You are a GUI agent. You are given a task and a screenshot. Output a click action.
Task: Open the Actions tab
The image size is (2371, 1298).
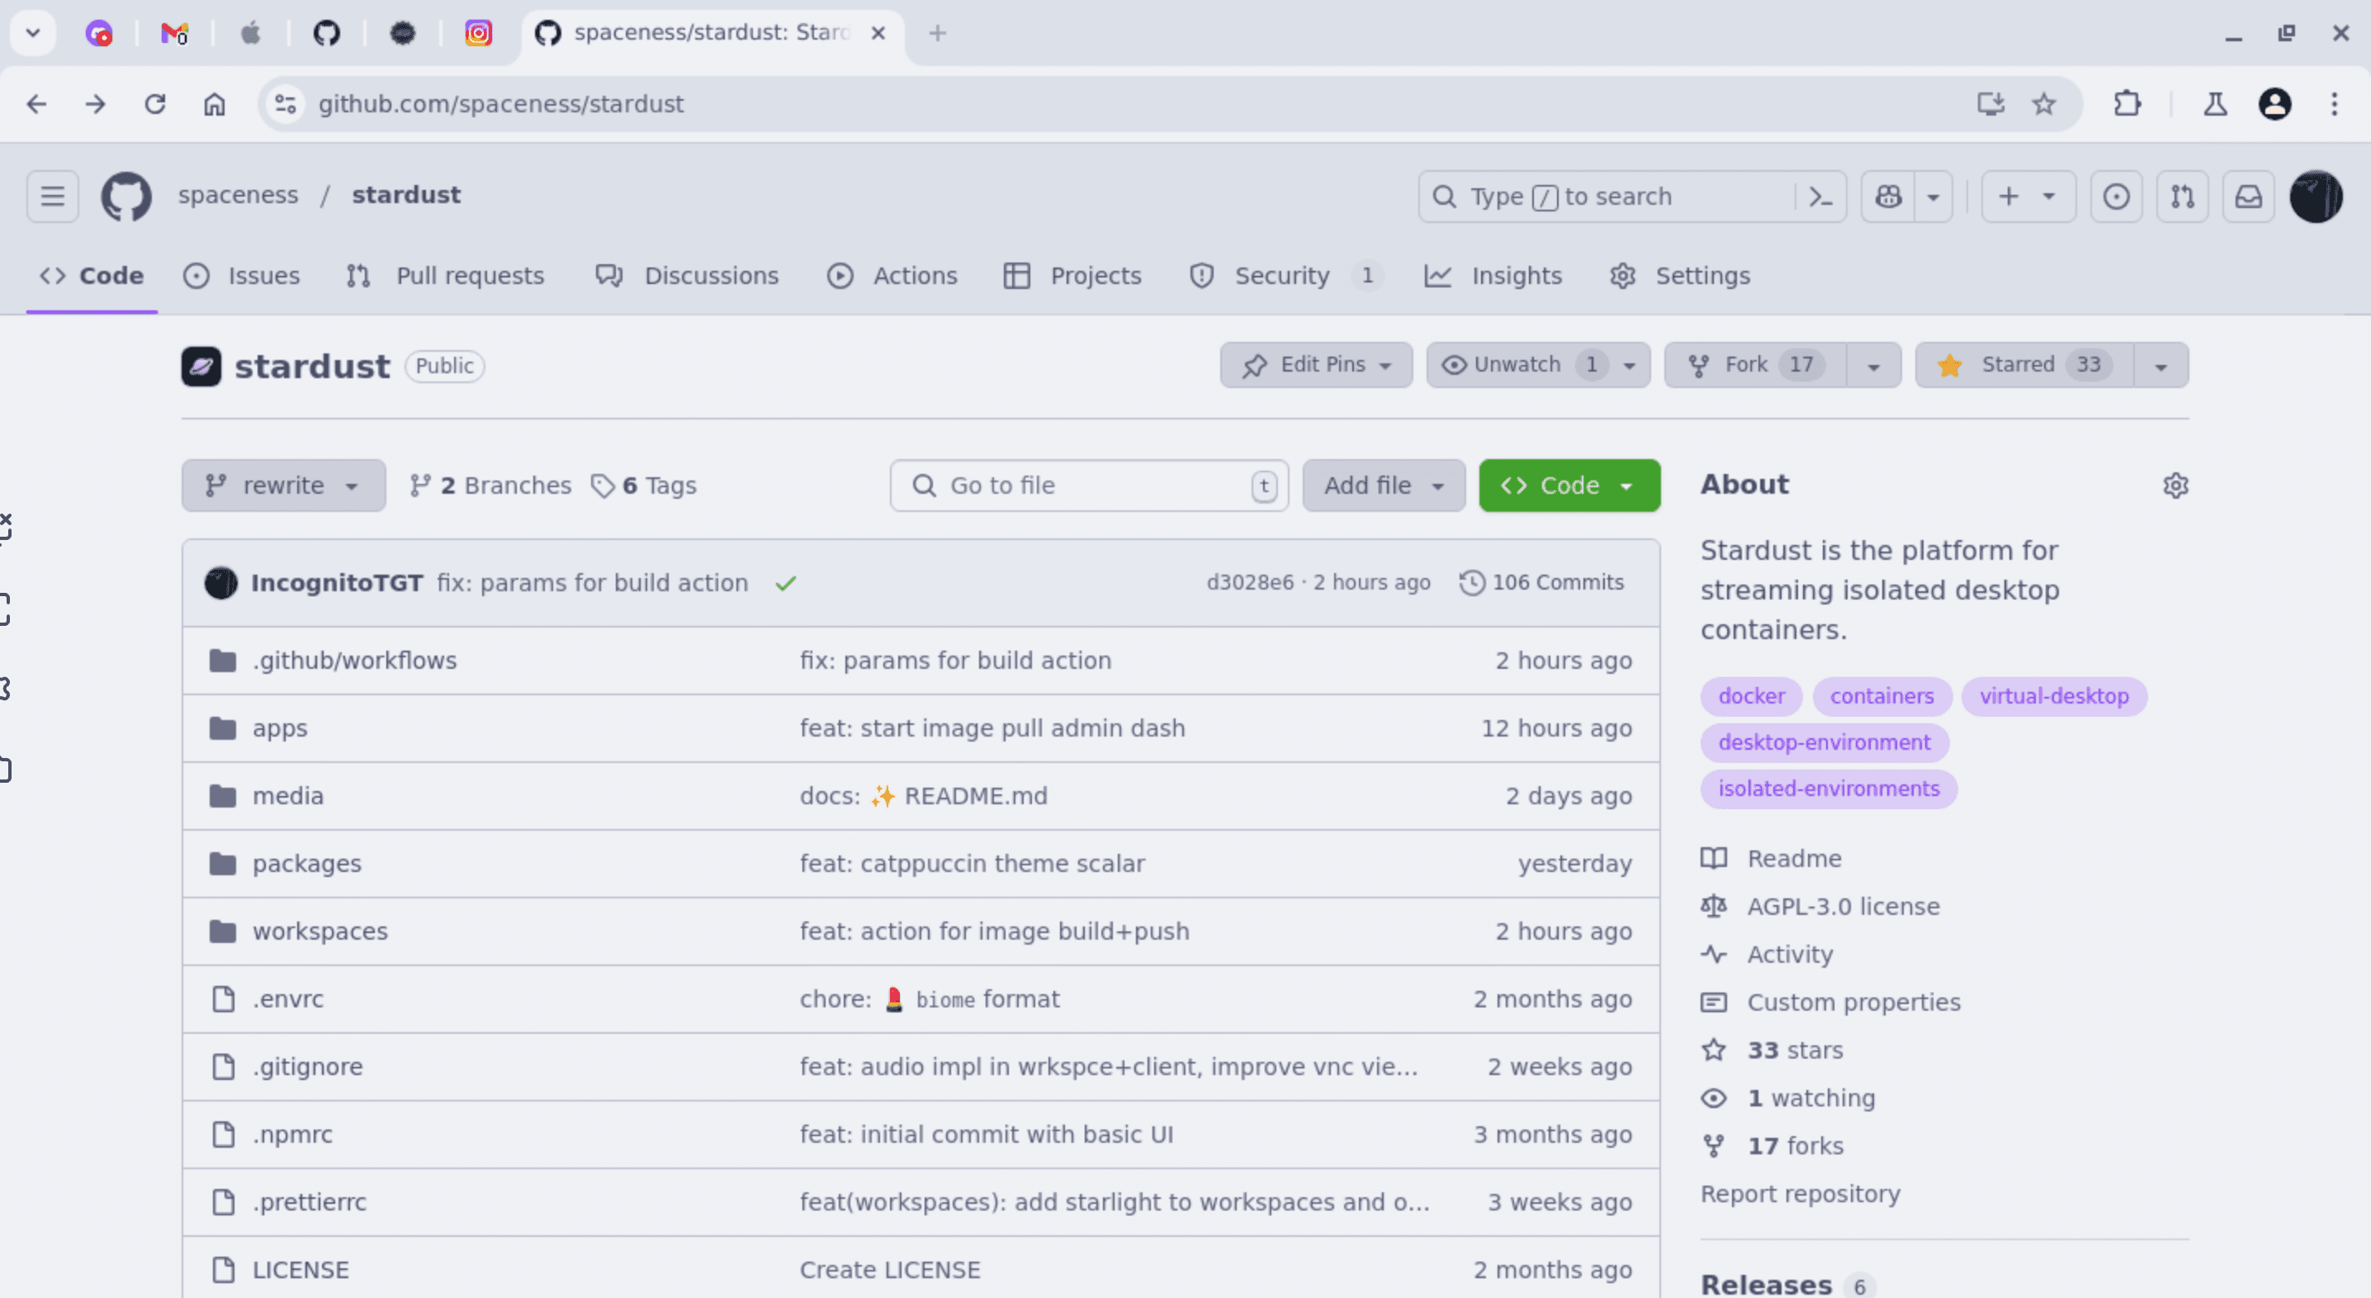tap(892, 276)
